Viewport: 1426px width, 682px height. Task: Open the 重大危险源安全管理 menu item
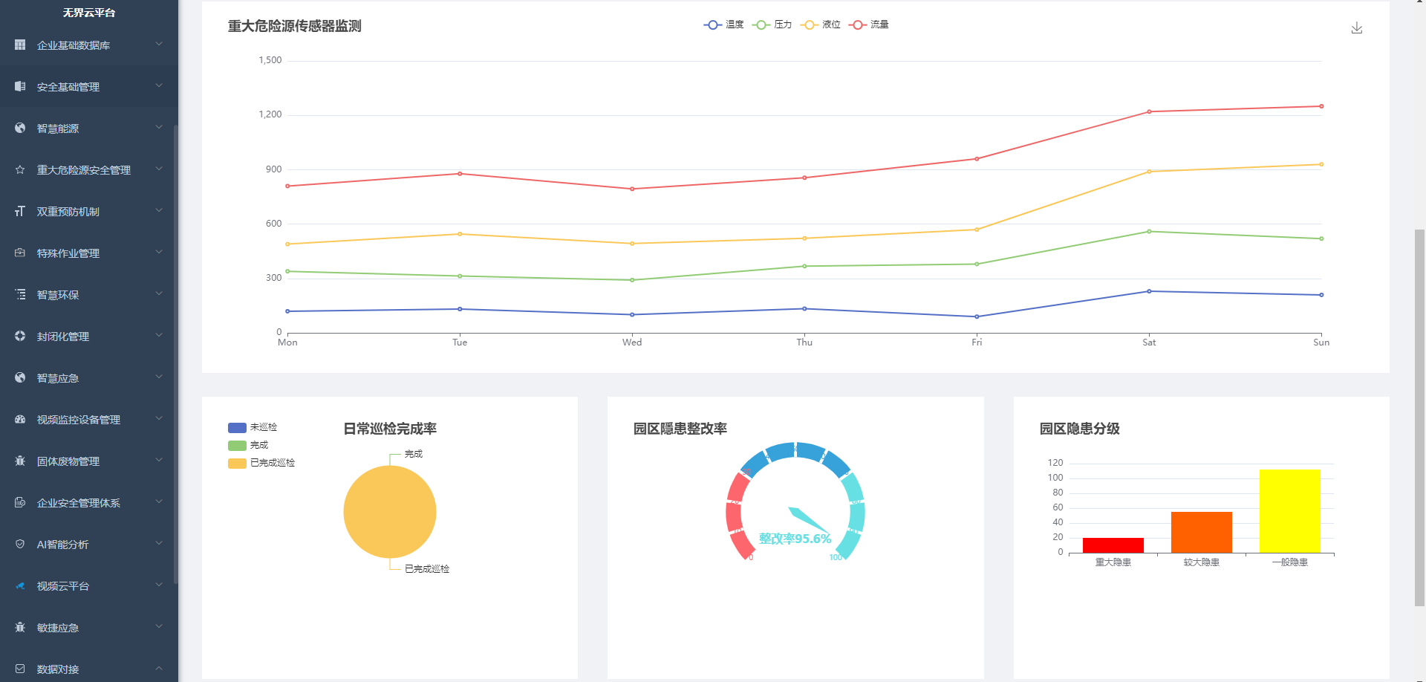click(x=89, y=169)
